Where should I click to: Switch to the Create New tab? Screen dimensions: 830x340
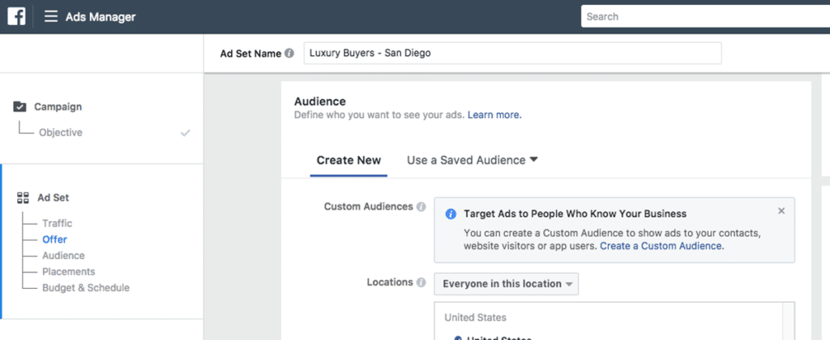[x=349, y=160]
